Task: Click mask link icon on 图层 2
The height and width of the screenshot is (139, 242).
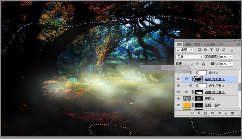Action: point(193,98)
